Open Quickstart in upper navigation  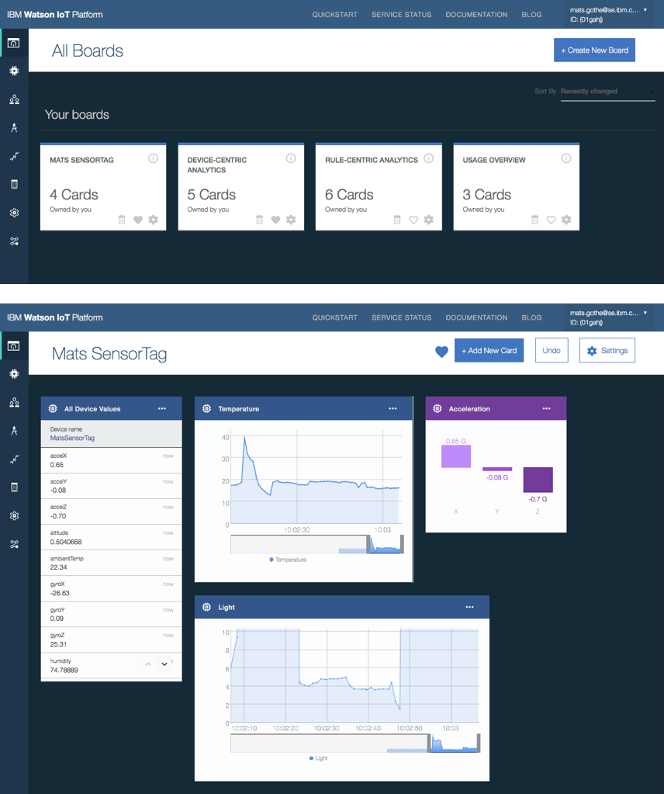click(x=334, y=15)
